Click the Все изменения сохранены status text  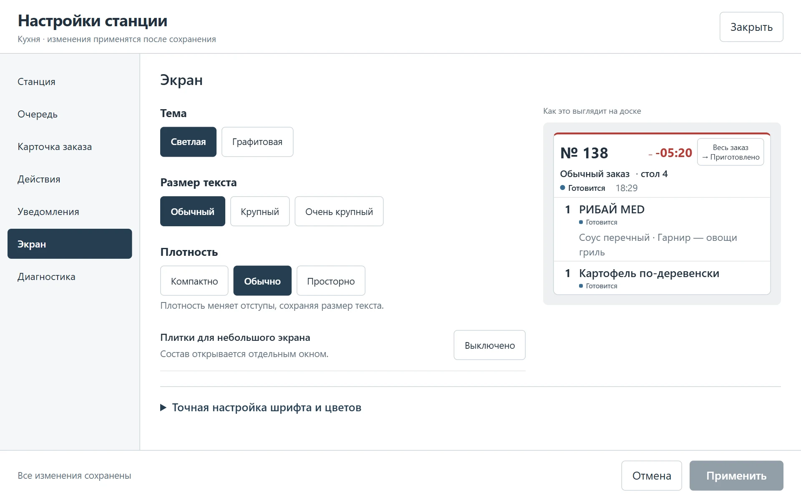[x=74, y=475]
